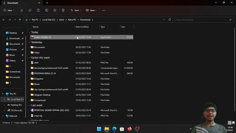Image resolution: width=236 pixels, height=133 pixels.
Task: Select the Video folder row
Action: (82, 52)
